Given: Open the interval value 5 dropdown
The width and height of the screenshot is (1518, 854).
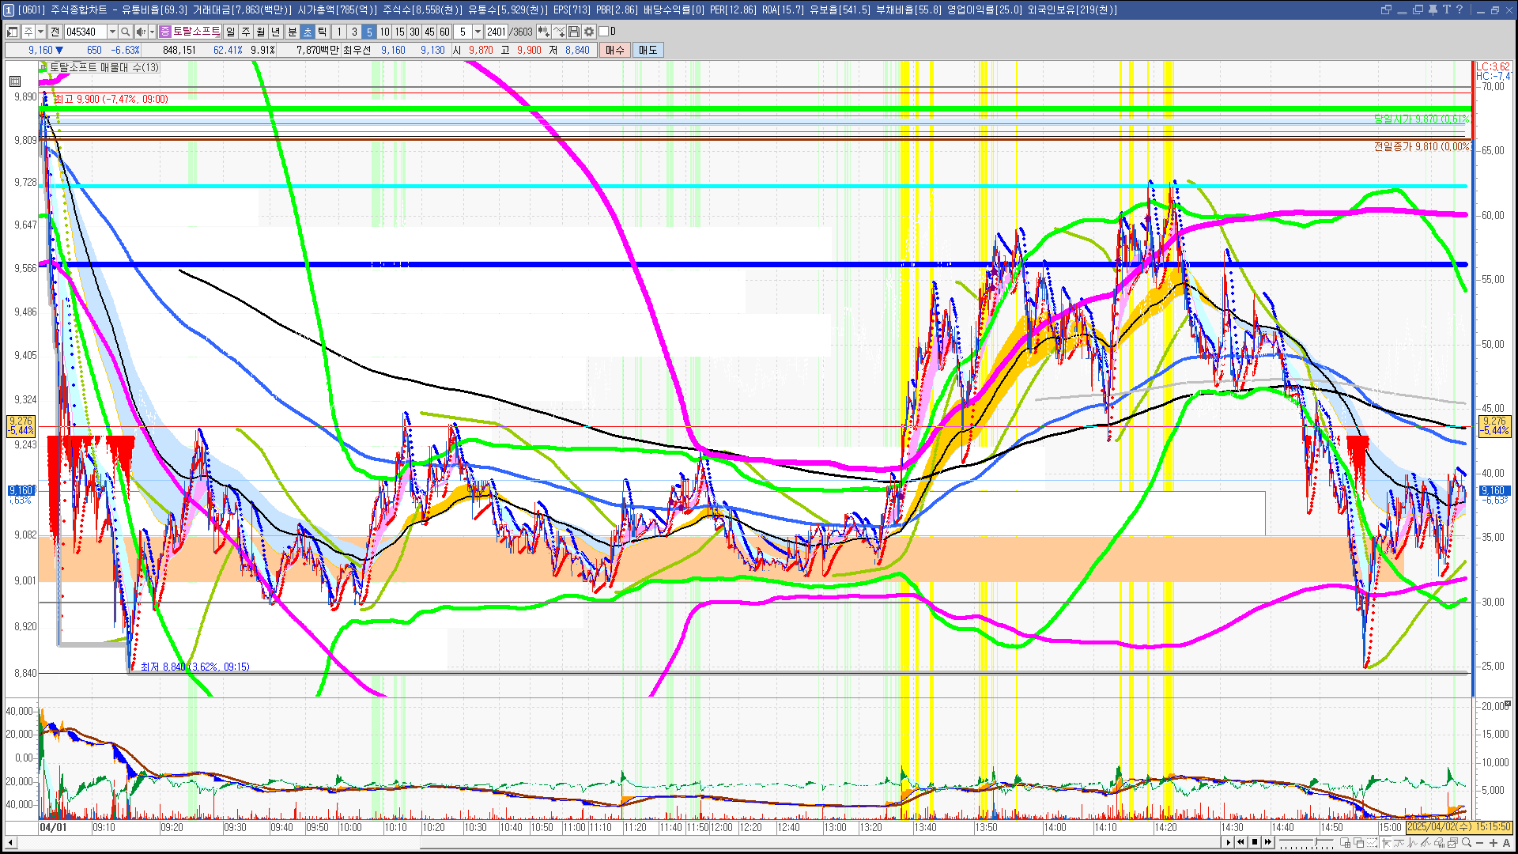Looking at the screenshot, I should (x=478, y=32).
